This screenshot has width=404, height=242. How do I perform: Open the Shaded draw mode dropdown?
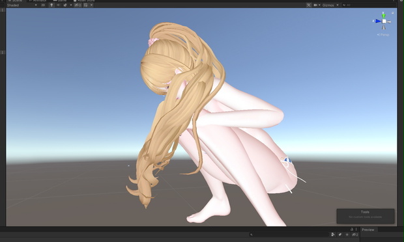click(22, 5)
